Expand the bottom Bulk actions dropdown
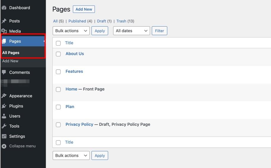The height and width of the screenshot is (168, 271). [71, 155]
